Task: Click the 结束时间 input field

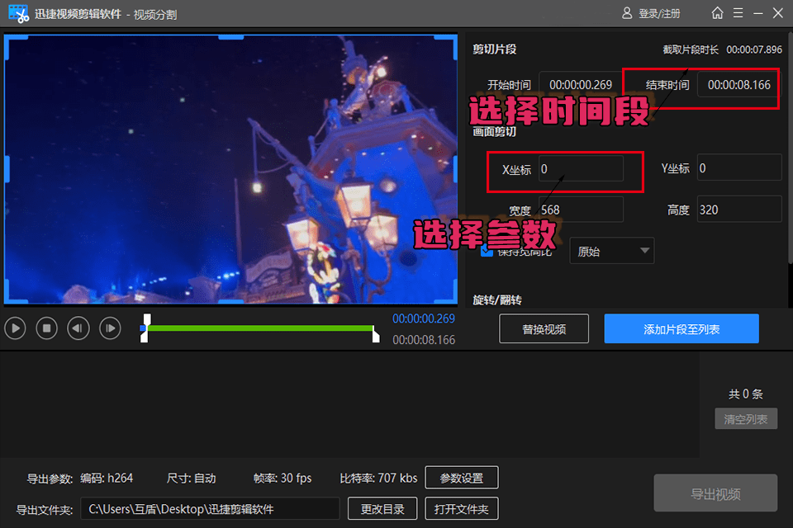Action: 738,85
